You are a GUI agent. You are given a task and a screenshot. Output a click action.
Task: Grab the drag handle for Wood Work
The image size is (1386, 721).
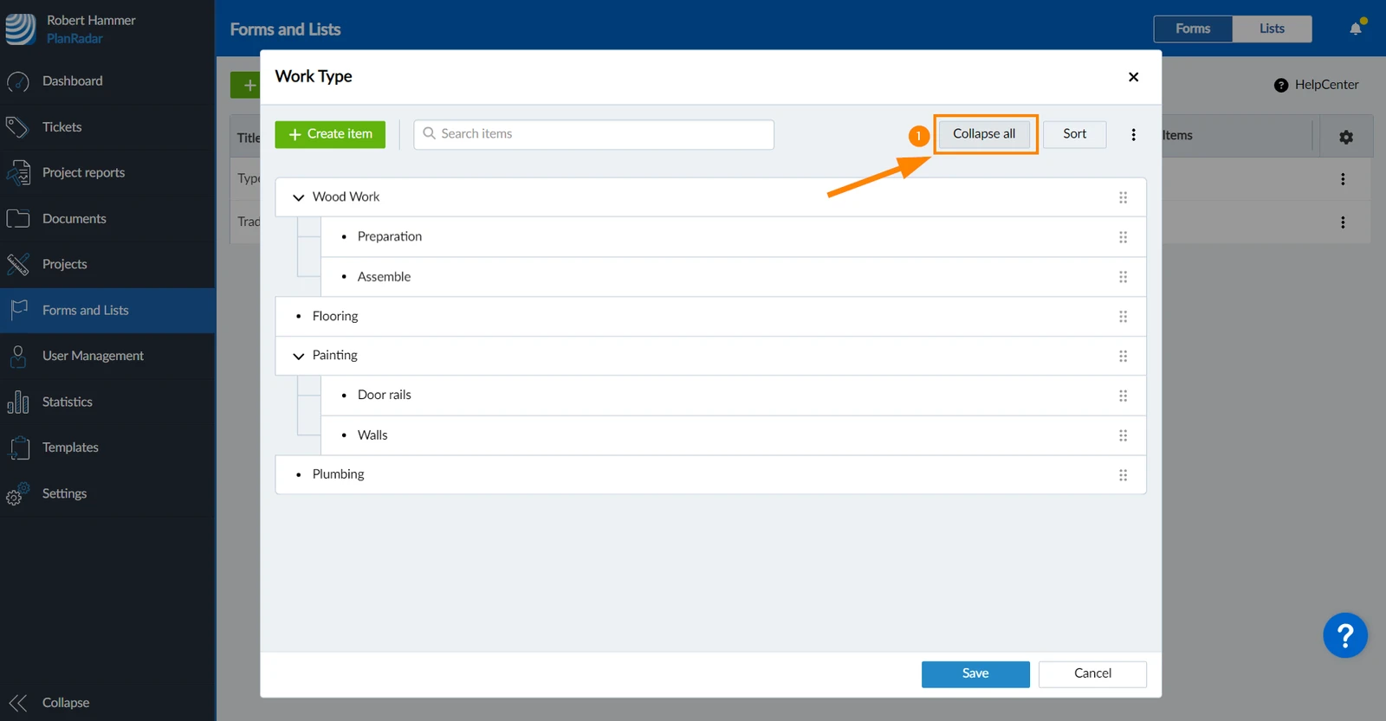pos(1123,197)
